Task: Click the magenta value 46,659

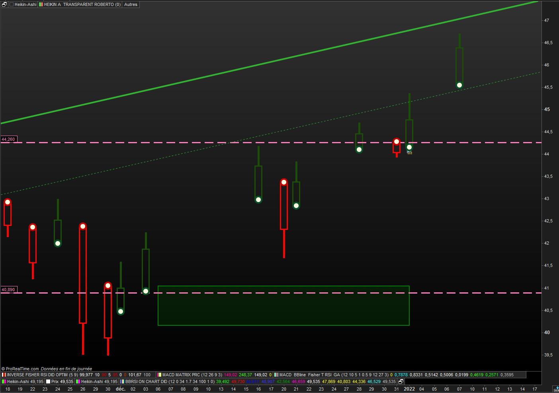Action: click(x=298, y=381)
